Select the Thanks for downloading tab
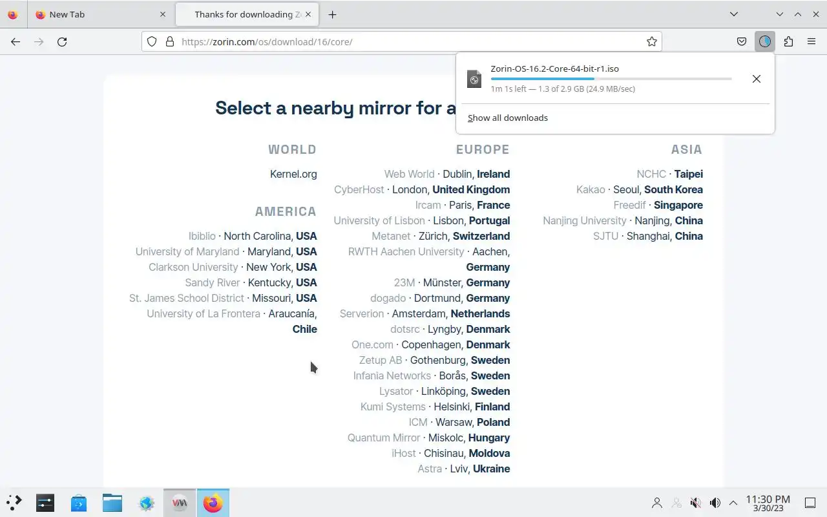The width and height of the screenshot is (827, 517). click(247, 14)
